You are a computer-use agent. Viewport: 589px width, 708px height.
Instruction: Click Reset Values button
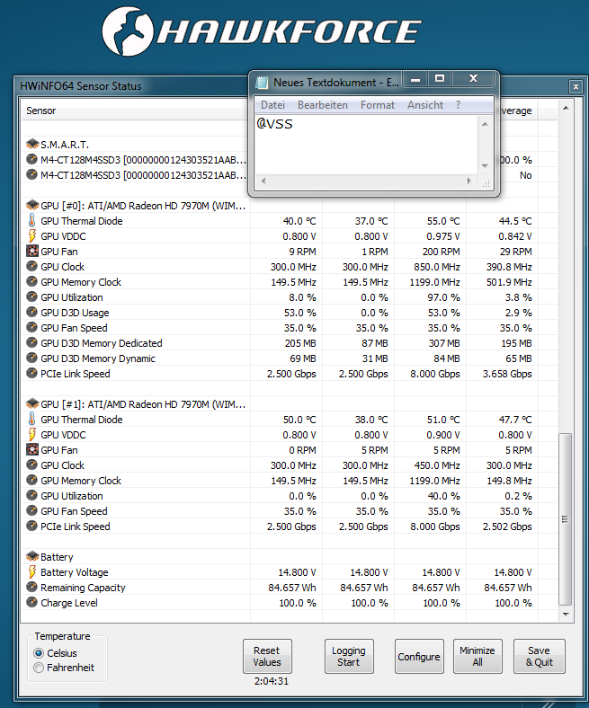tap(267, 657)
